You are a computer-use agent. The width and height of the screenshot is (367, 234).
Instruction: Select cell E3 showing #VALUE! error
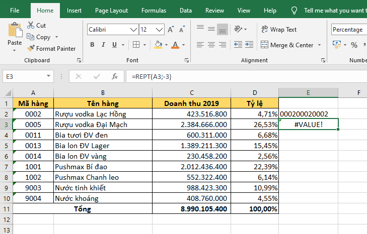pos(308,125)
